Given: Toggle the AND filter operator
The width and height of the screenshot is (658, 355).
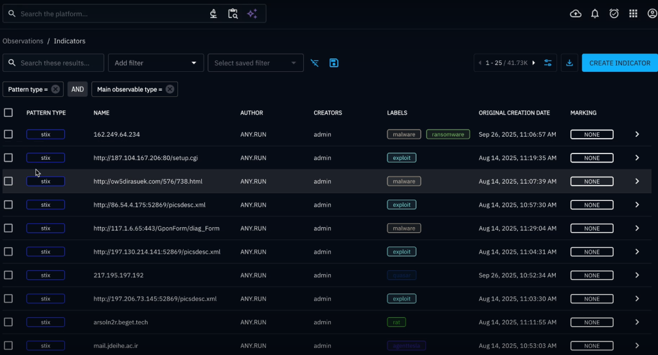Looking at the screenshot, I should click(x=78, y=89).
